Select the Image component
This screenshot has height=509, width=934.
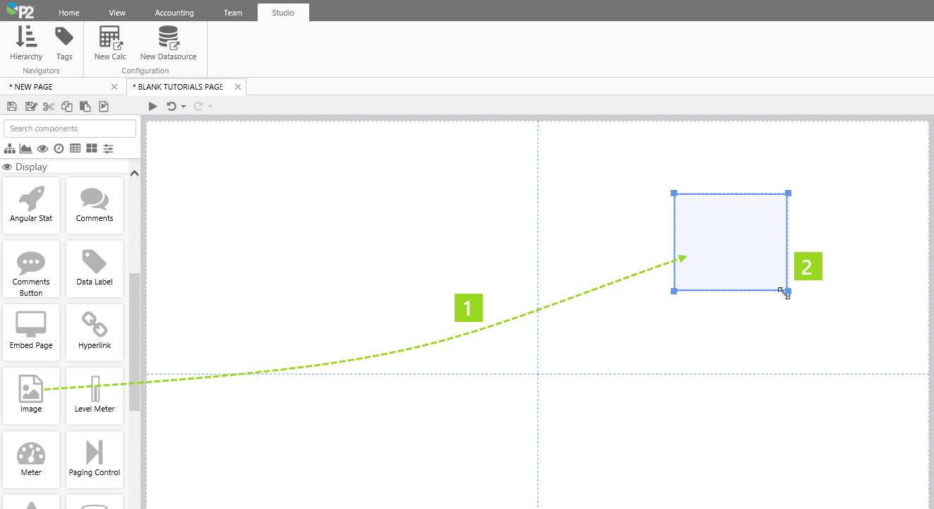click(31, 396)
